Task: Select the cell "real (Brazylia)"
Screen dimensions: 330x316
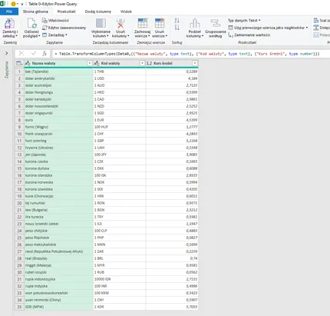Action: click(58, 258)
